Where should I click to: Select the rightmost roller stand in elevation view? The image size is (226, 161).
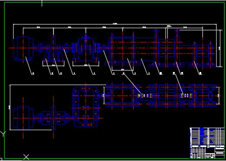click(203, 54)
